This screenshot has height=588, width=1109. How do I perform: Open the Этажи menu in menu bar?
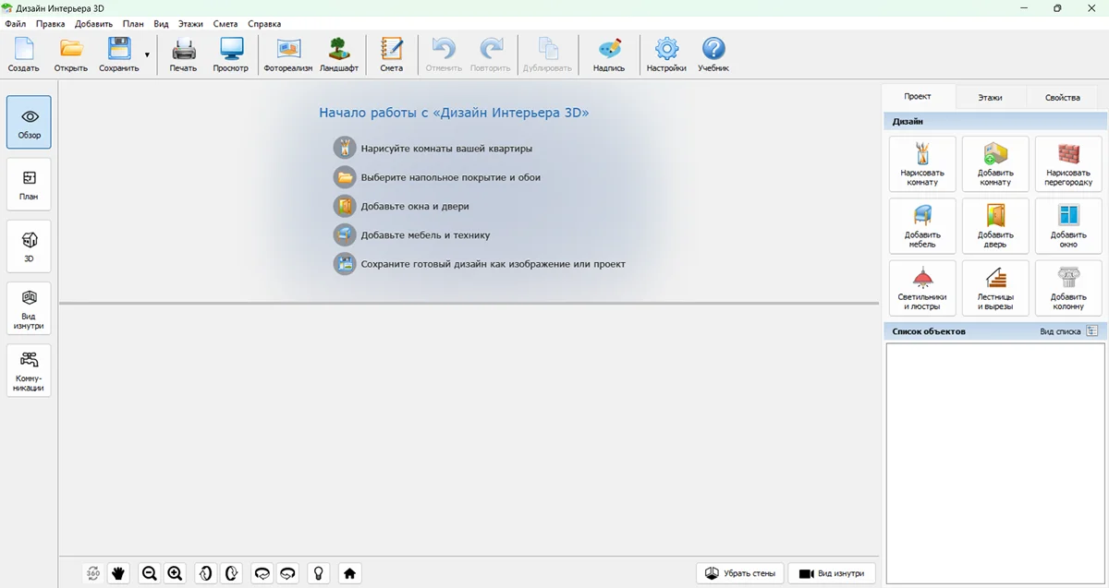pos(190,23)
